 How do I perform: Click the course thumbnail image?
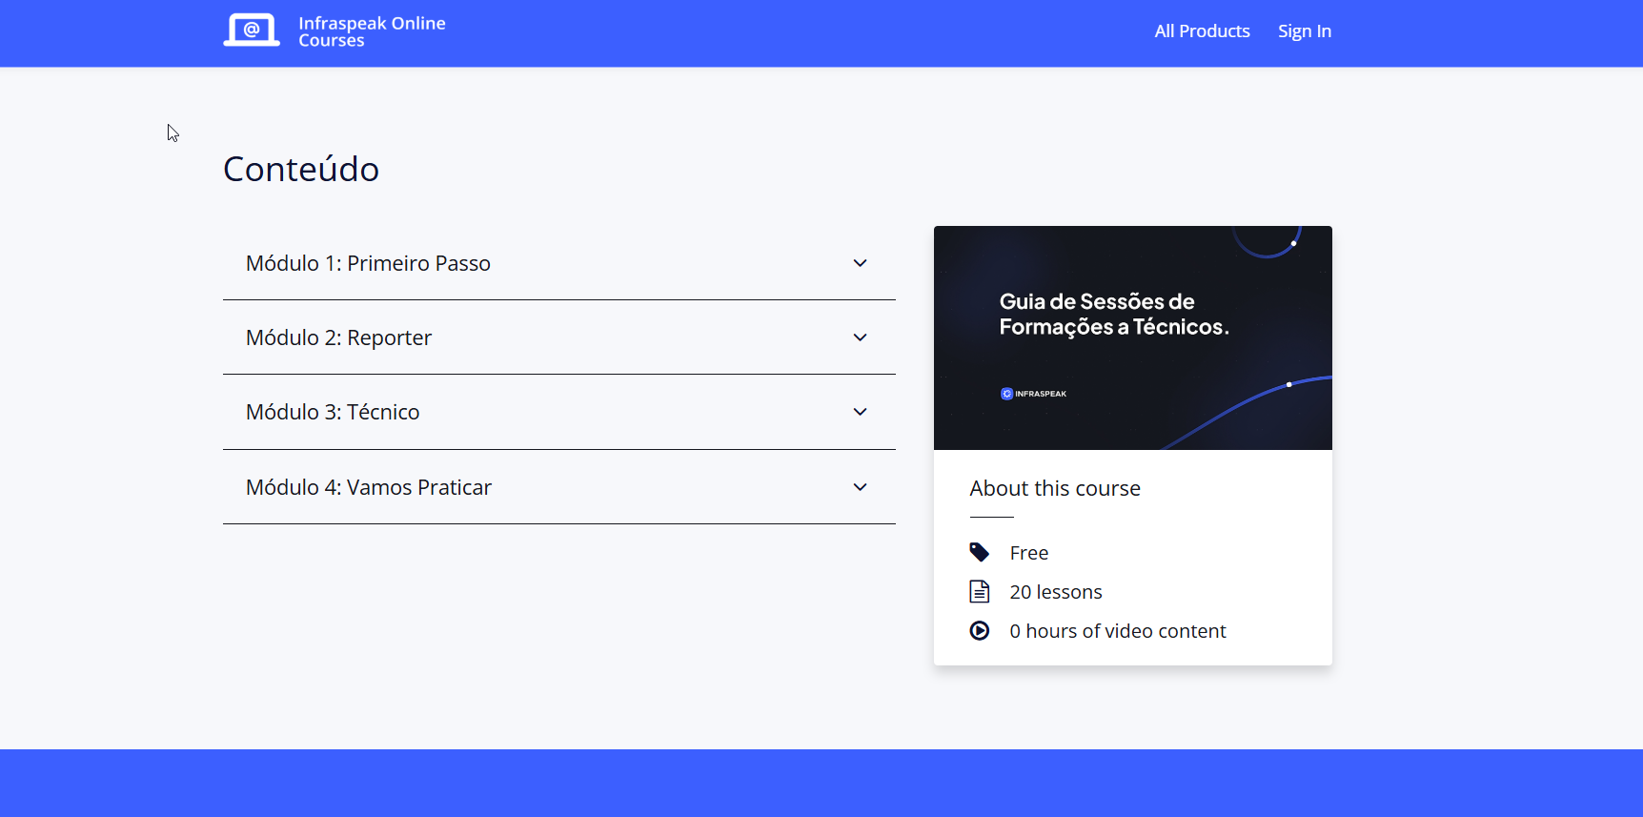click(x=1133, y=337)
